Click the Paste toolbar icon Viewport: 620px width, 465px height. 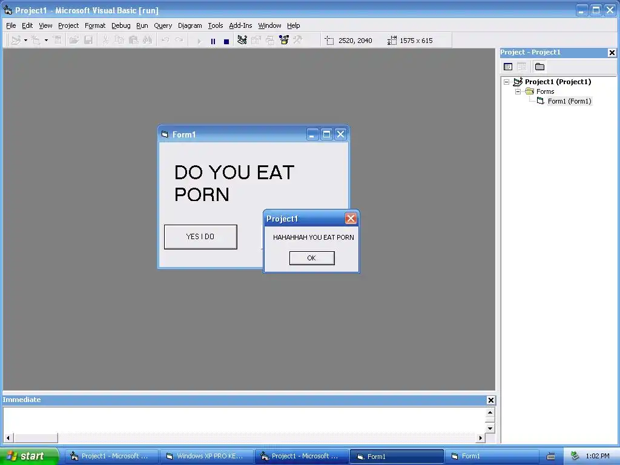pos(134,41)
